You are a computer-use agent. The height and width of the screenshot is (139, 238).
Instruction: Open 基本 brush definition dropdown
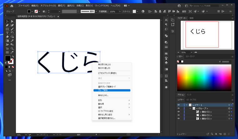96,11
